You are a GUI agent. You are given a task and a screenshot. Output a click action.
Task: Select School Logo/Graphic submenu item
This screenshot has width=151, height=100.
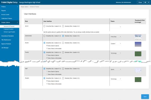[x=9, y=32]
